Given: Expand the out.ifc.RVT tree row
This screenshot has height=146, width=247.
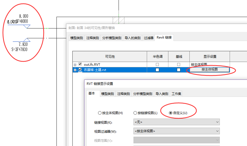Looking at the screenshot, I should click(75, 65).
